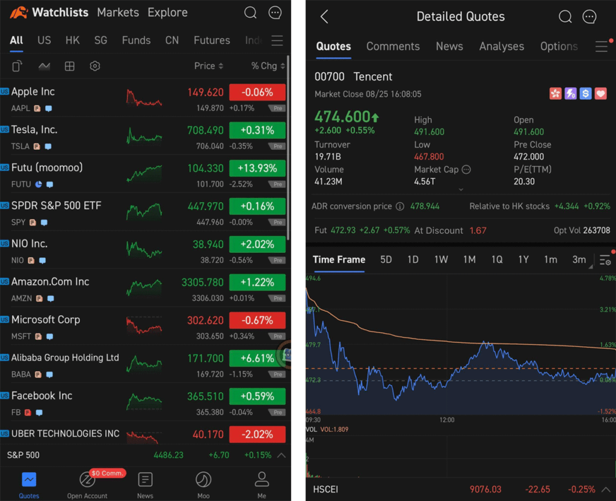This screenshot has height=501, width=616.
Task: Toggle NIO's +2.02% change badge
Action: pos(257,244)
